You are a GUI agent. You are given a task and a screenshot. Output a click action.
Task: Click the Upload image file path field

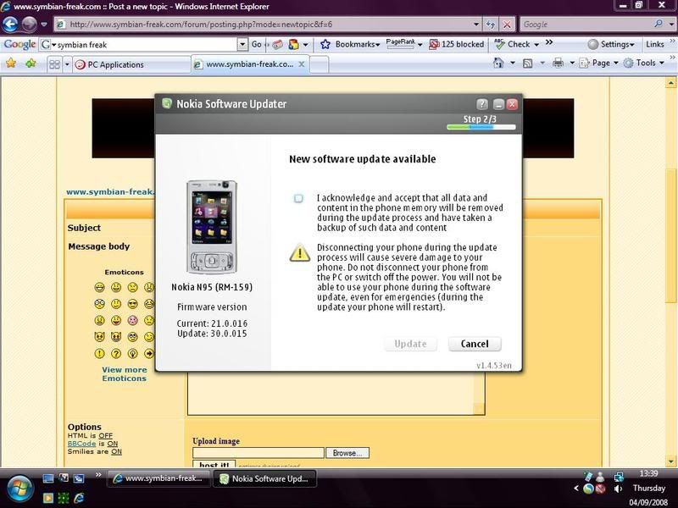click(x=258, y=453)
